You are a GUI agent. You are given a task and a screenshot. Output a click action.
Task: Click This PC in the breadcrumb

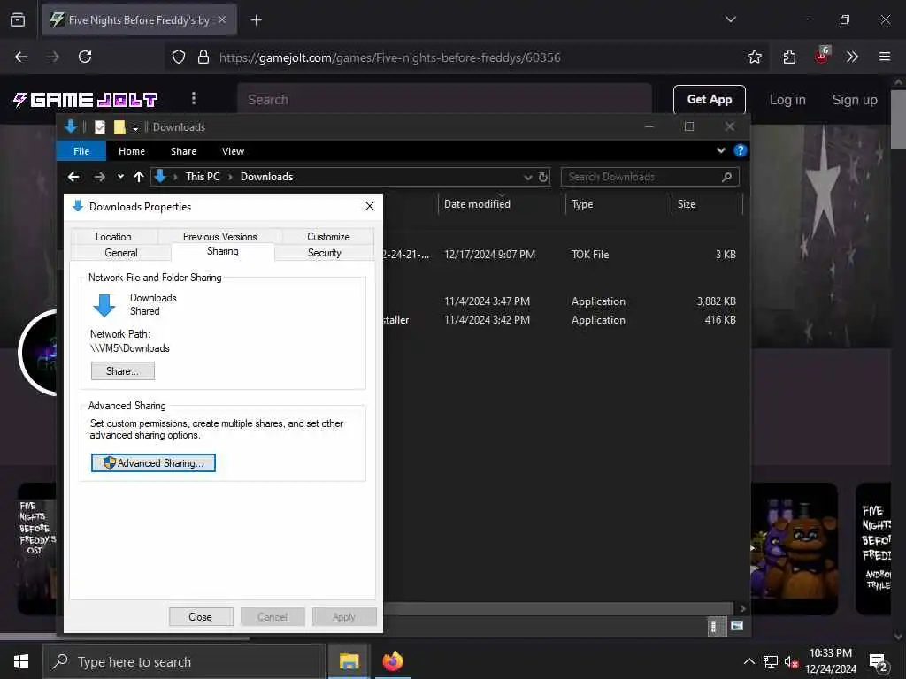[203, 177]
